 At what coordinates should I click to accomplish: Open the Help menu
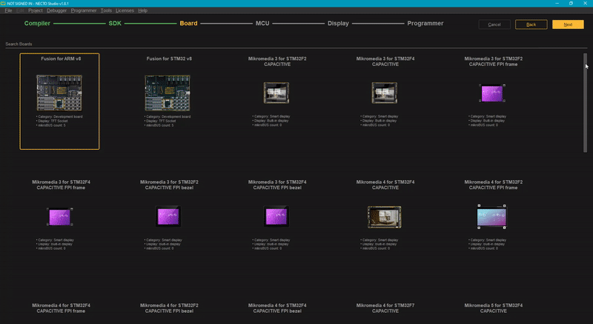tap(142, 10)
